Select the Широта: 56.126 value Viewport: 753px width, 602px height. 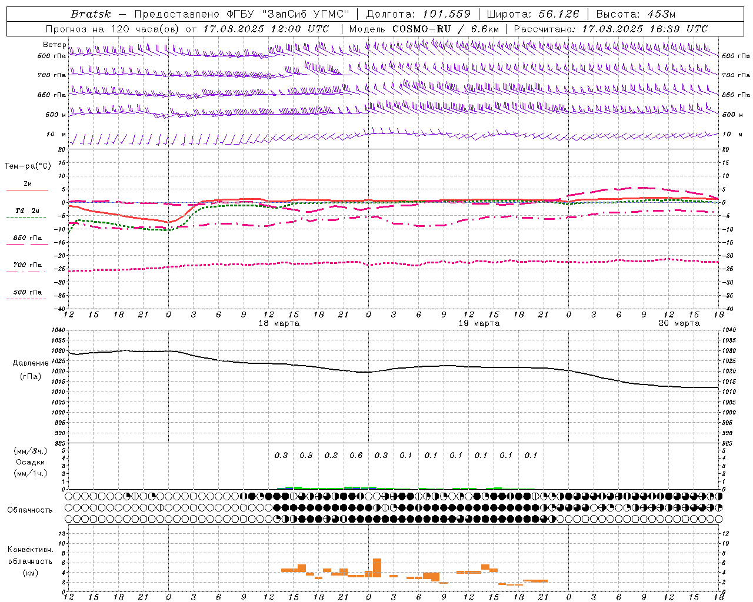[x=533, y=14]
